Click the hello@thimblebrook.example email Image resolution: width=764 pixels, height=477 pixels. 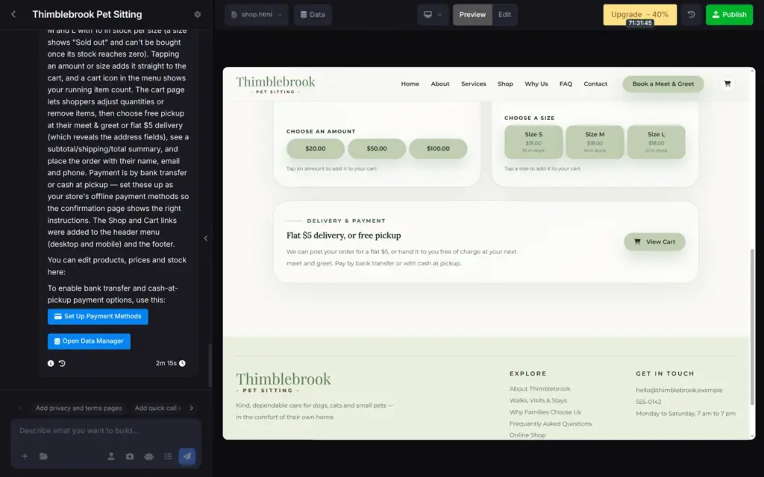(679, 391)
